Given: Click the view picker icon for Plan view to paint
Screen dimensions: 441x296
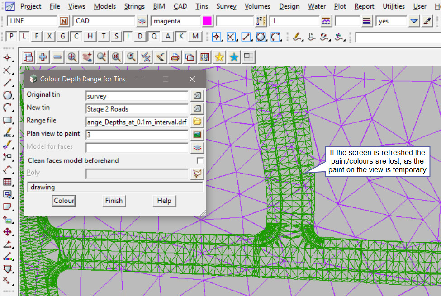Looking at the screenshot, I should pyautogui.click(x=197, y=135).
